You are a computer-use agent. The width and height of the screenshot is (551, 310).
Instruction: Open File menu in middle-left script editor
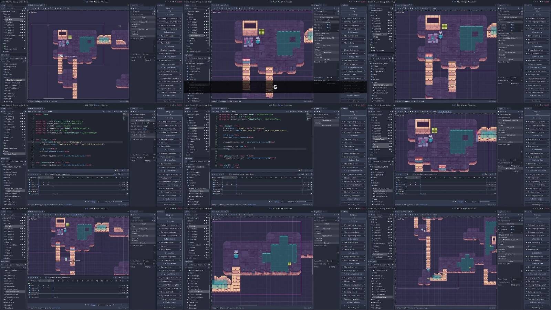29,112
